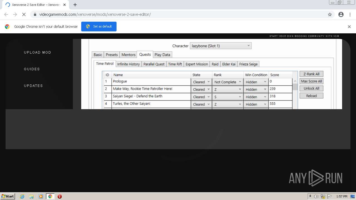Open the Frieza Seige sub-tab
The height and width of the screenshot is (200, 356).
pyautogui.click(x=248, y=64)
